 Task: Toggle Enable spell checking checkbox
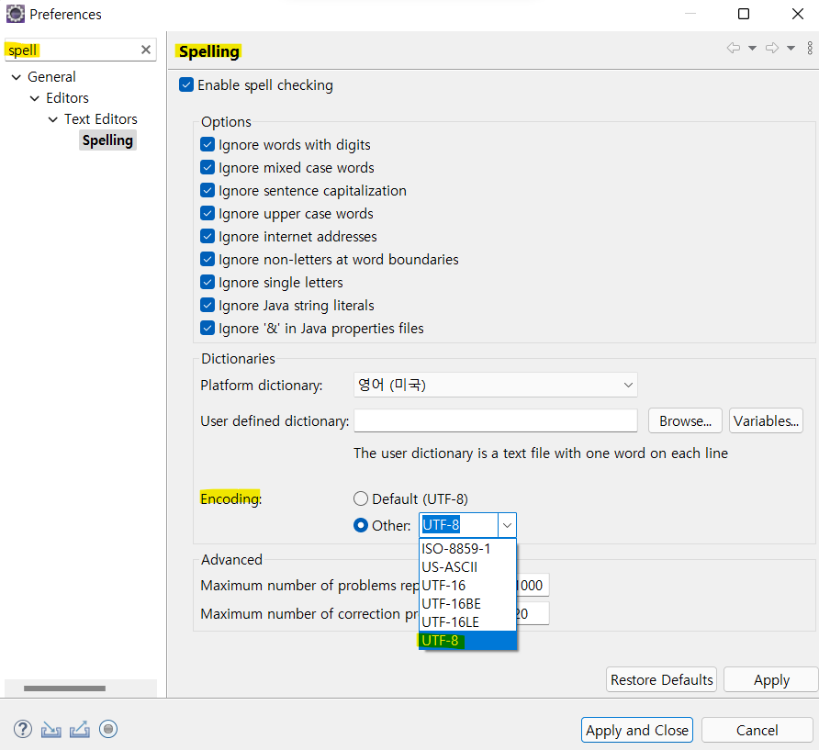coord(186,84)
